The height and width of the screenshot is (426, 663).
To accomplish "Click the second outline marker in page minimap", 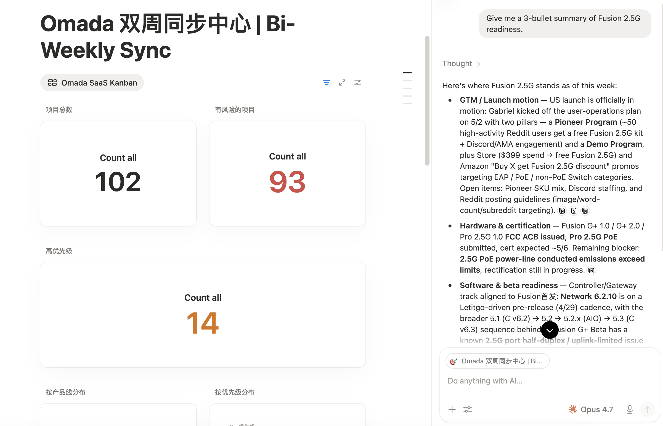I will [x=407, y=81].
